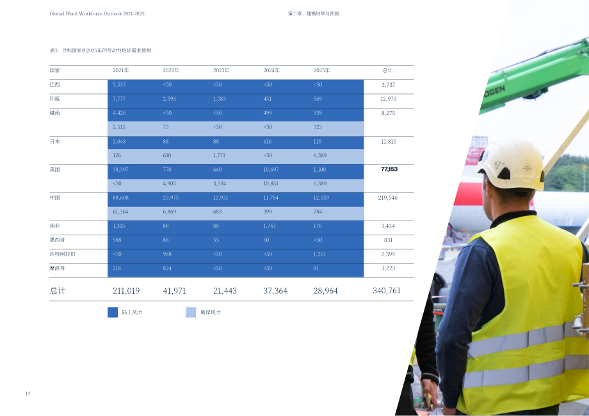
Task: Click the 摩洛哥 row label
Action: pos(58,268)
